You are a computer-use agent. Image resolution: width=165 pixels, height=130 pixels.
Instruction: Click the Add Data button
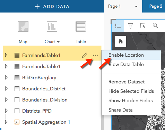point(52,6)
